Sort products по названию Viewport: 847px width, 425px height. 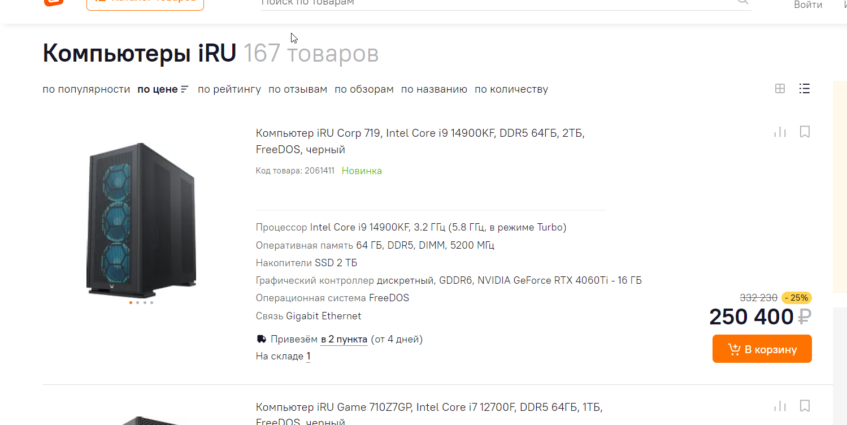434,89
